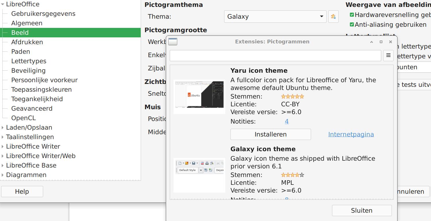Open the Yaru Notities link showing 4
The width and height of the screenshot is (431, 221).
(x=287, y=121)
